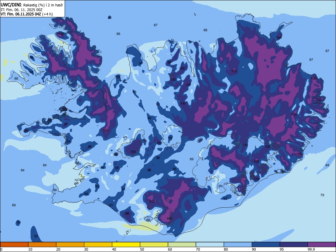Click the dark blue 90–95 legend swatch

click(x=266, y=245)
